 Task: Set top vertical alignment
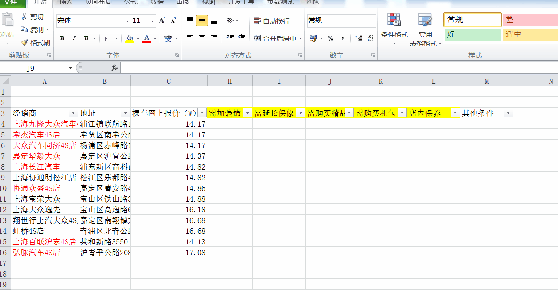[x=190, y=21]
